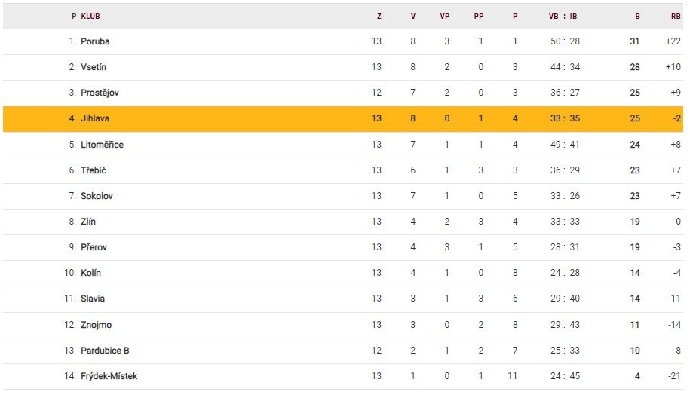The image size is (690, 395).
Task: Click the VP column header
Action: [x=445, y=16]
